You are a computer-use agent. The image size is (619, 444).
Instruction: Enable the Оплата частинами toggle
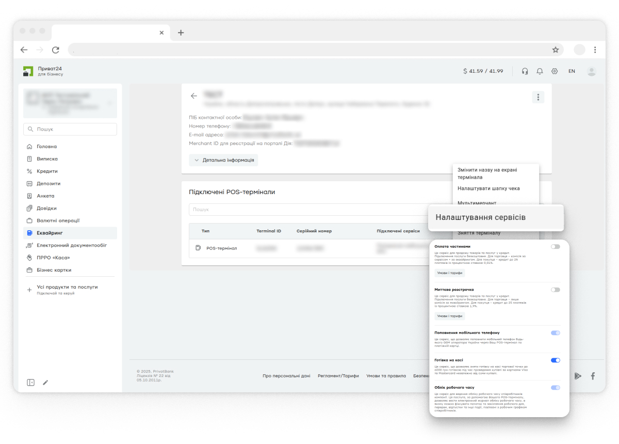555,247
